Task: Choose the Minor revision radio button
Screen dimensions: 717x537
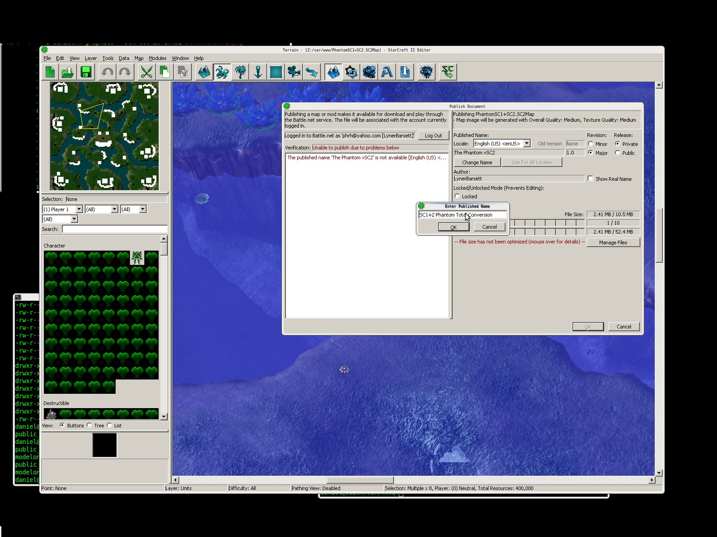Action: pyautogui.click(x=591, y=144)
